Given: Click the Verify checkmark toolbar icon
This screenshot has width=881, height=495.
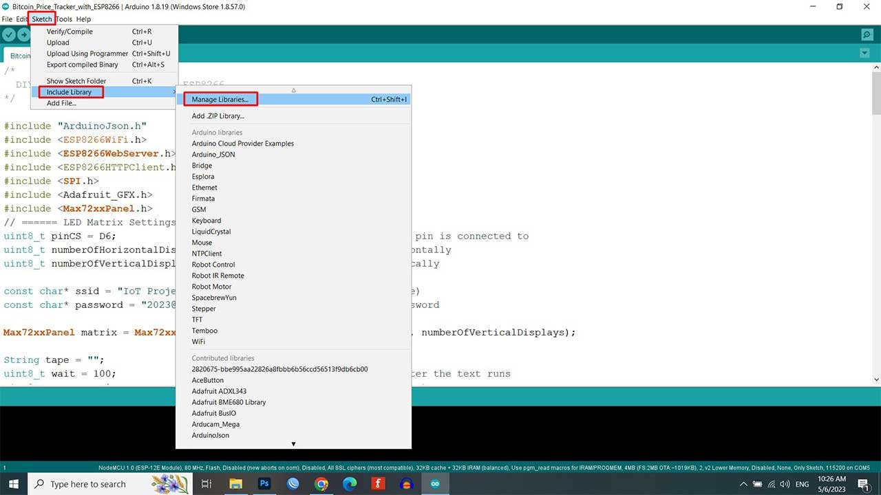Looking at the screenshot, I should coord(9,34).
